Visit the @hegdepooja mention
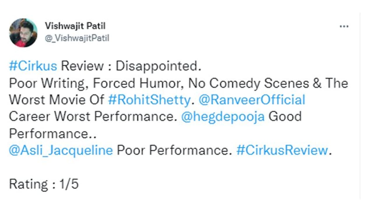 click(223, 117)
